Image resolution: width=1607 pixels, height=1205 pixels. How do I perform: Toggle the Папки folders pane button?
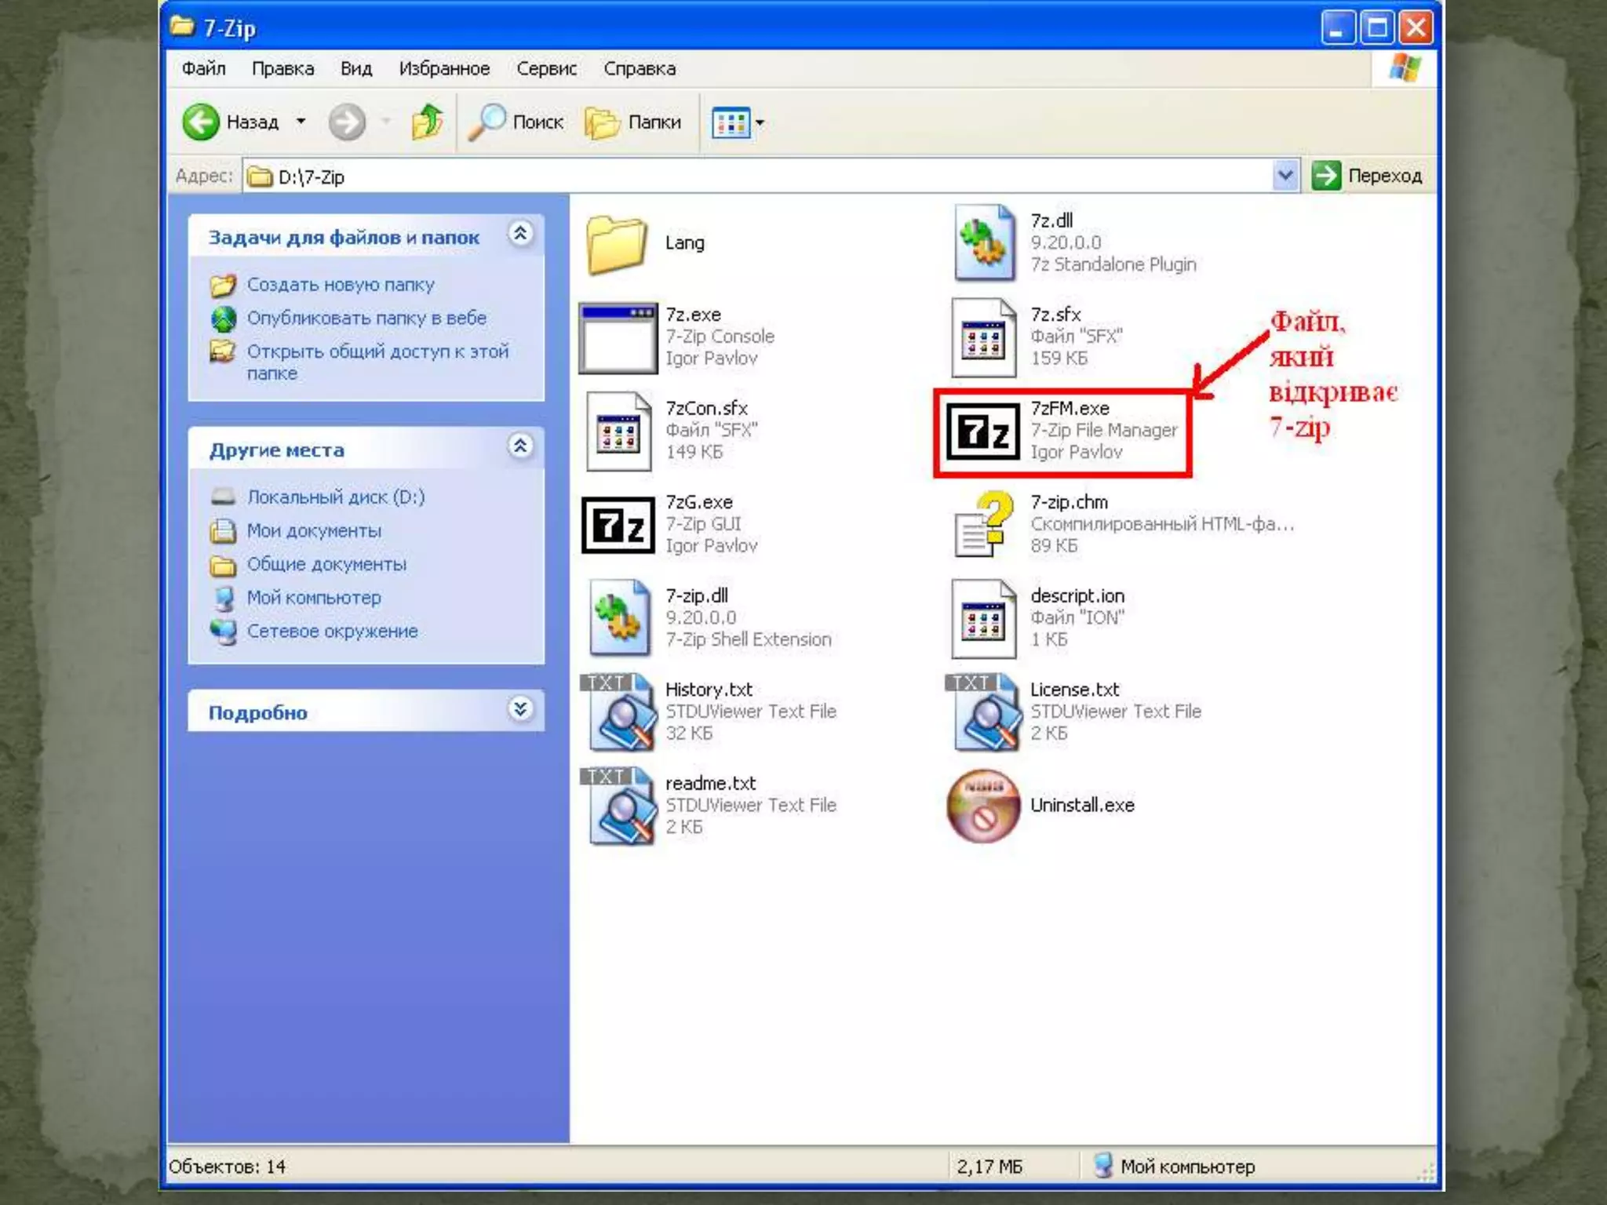(x=632, y=122)
